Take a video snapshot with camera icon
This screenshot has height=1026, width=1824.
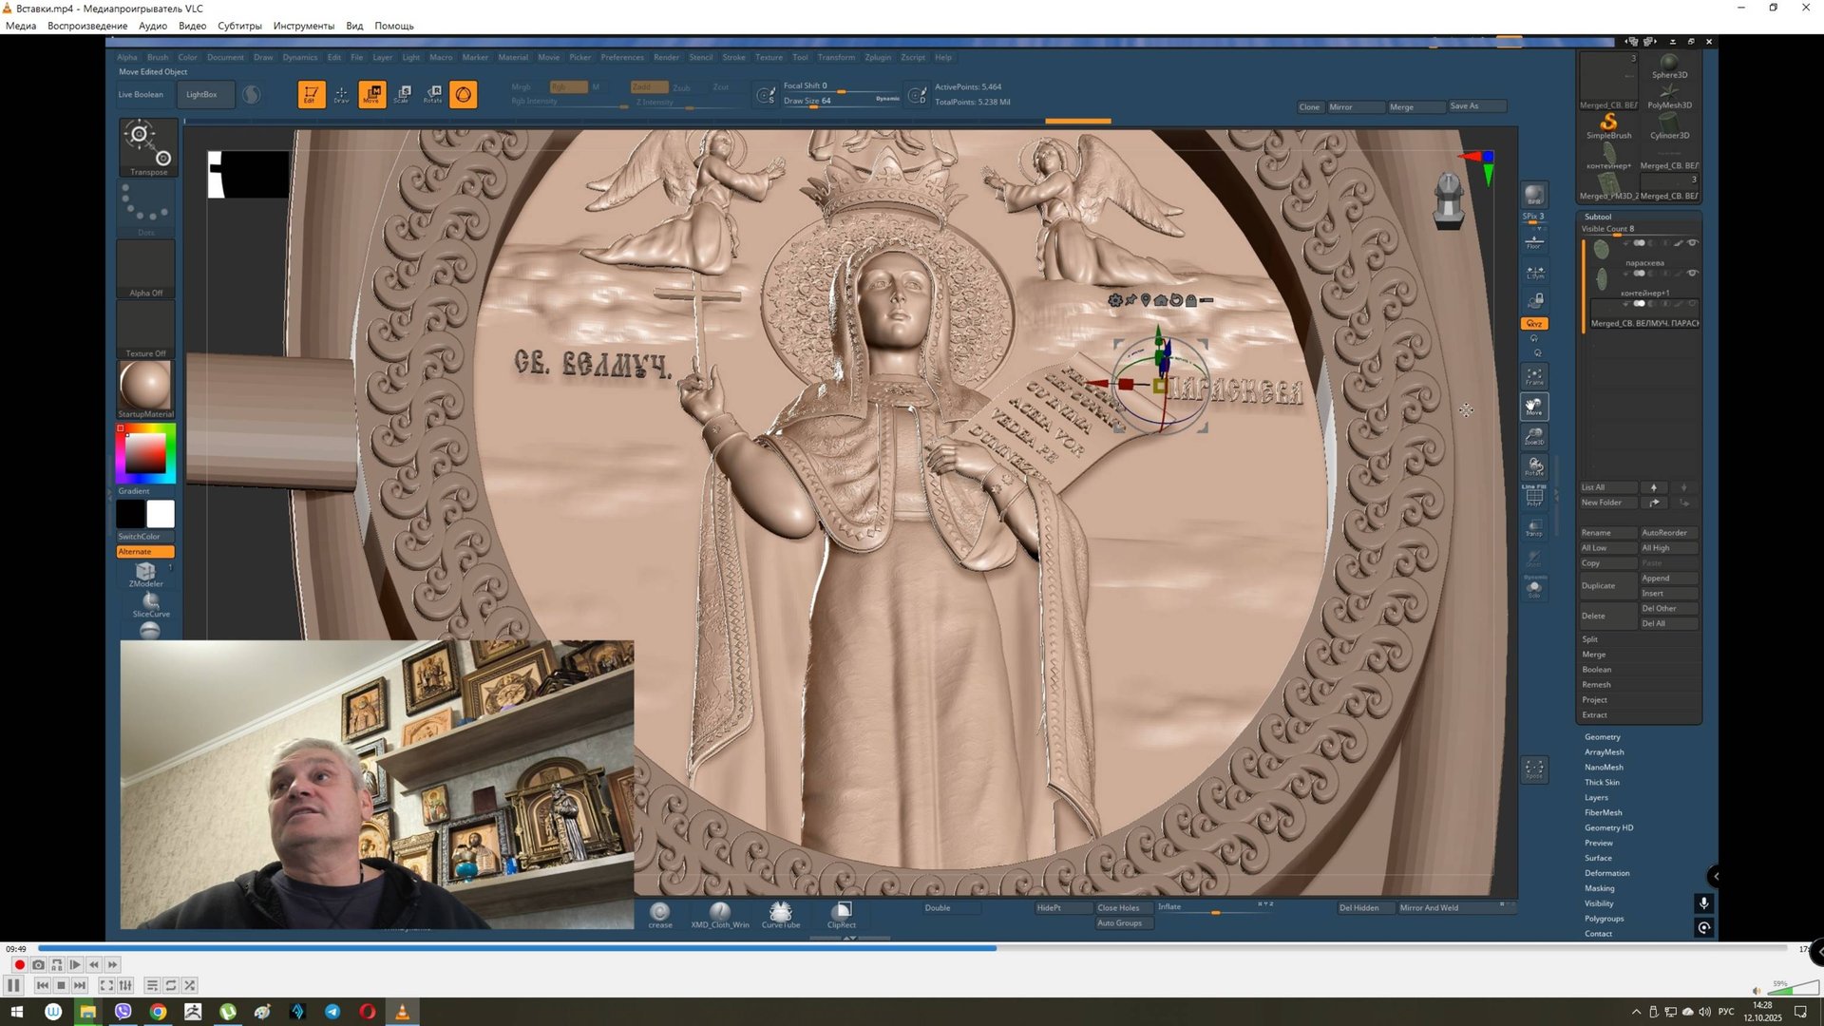(x=38, y=964)
